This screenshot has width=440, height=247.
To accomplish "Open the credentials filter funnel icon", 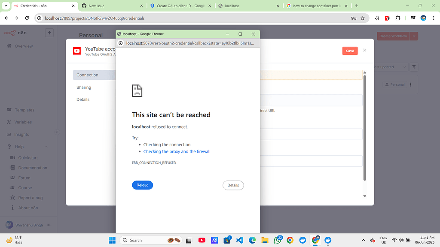I will 413,67.
